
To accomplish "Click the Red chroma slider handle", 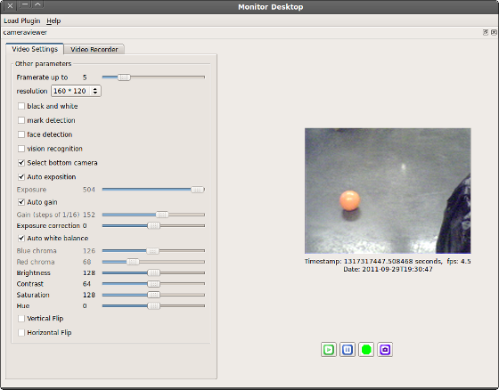I will pyautogui.click(x=133, y=262).
